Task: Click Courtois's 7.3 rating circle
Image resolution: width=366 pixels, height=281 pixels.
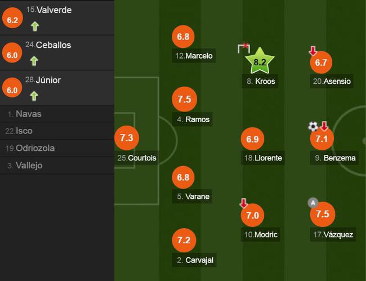Action: (127, 138)
